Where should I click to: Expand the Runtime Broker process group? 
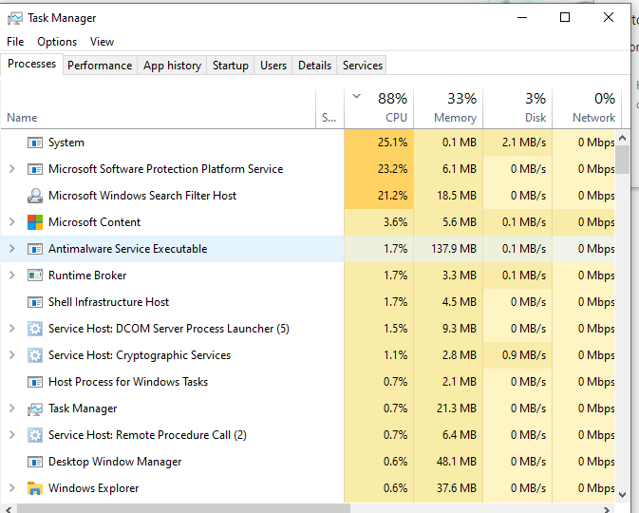pos(11,275)
